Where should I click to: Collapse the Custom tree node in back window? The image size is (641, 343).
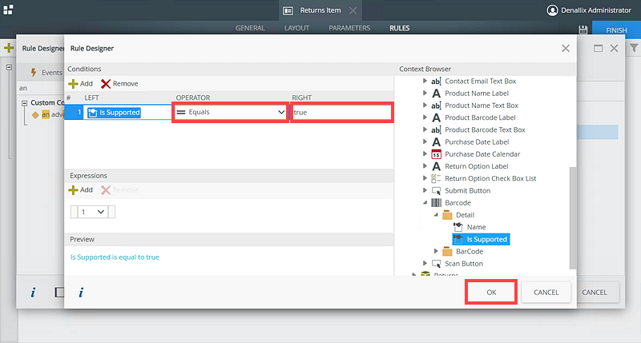point(25,103)
